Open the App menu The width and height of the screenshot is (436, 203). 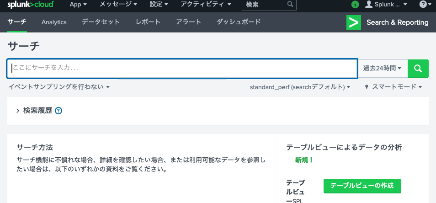(78, 5)
